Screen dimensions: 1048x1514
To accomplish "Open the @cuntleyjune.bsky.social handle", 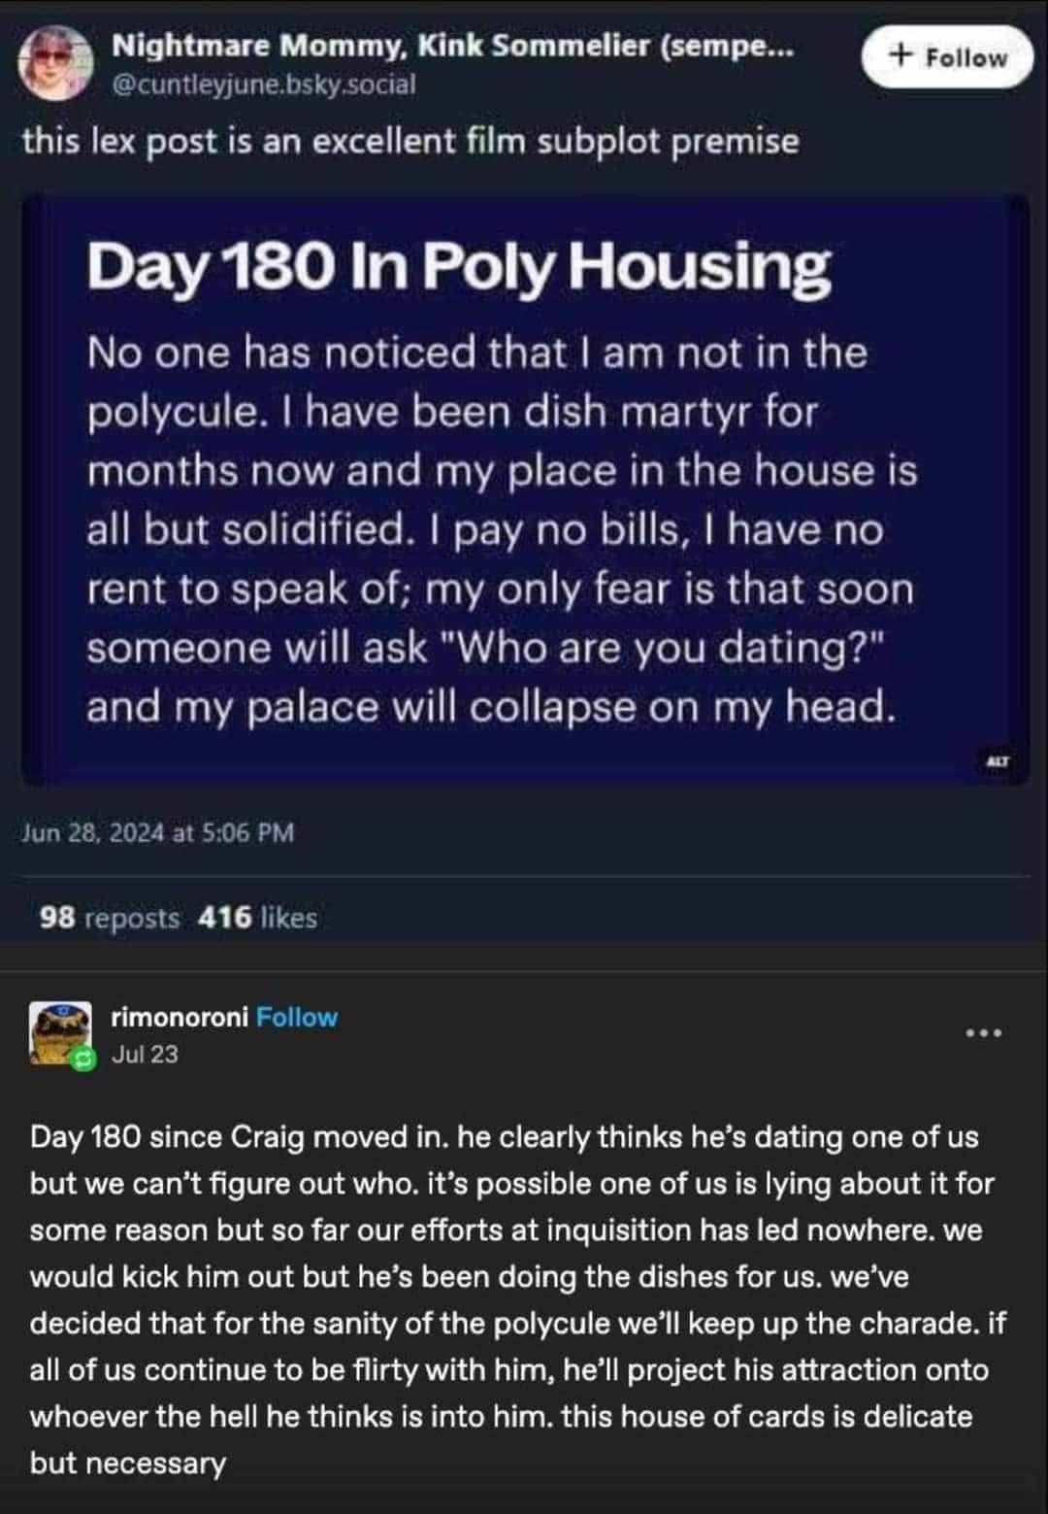I will point(264,85).
